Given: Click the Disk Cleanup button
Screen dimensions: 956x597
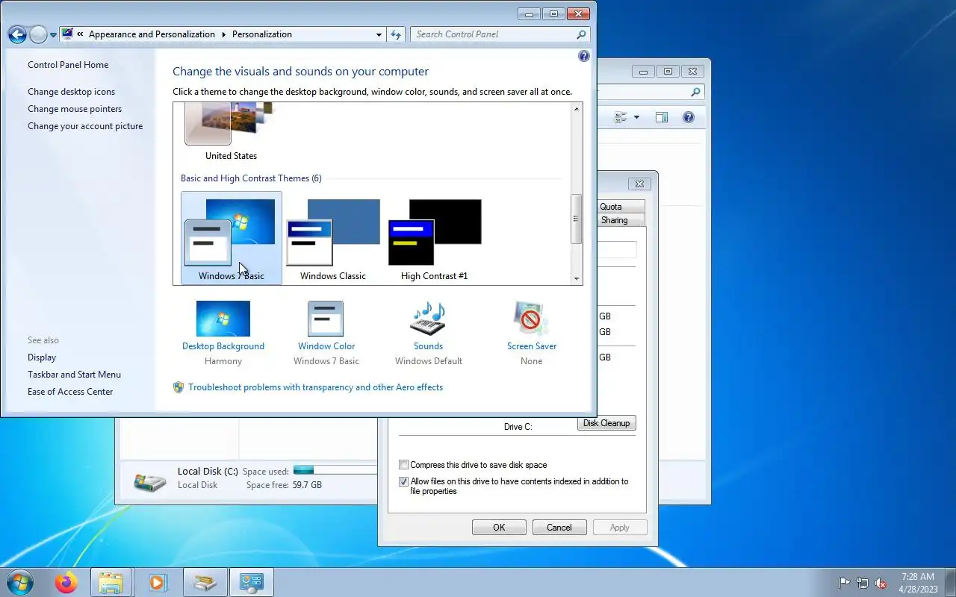Looking at the screenshot, I should (x=606, y=423).
